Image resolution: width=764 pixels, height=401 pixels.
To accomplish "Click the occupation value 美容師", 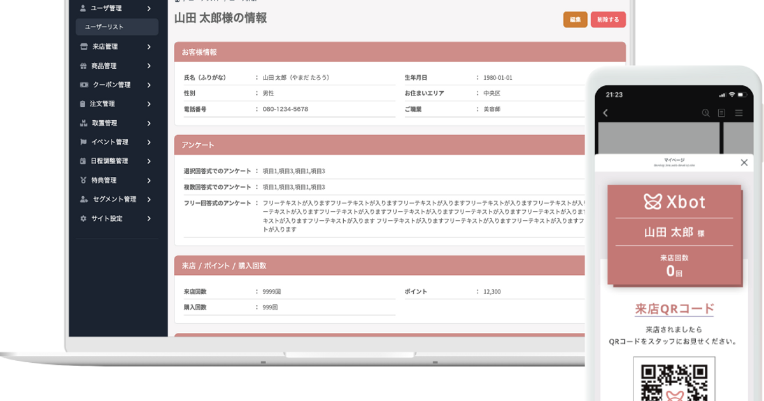I will click(492, 109).
